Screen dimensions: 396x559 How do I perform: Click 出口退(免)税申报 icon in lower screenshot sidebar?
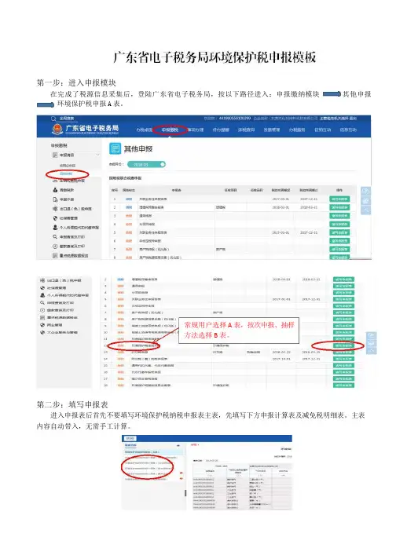coord(42,280)
